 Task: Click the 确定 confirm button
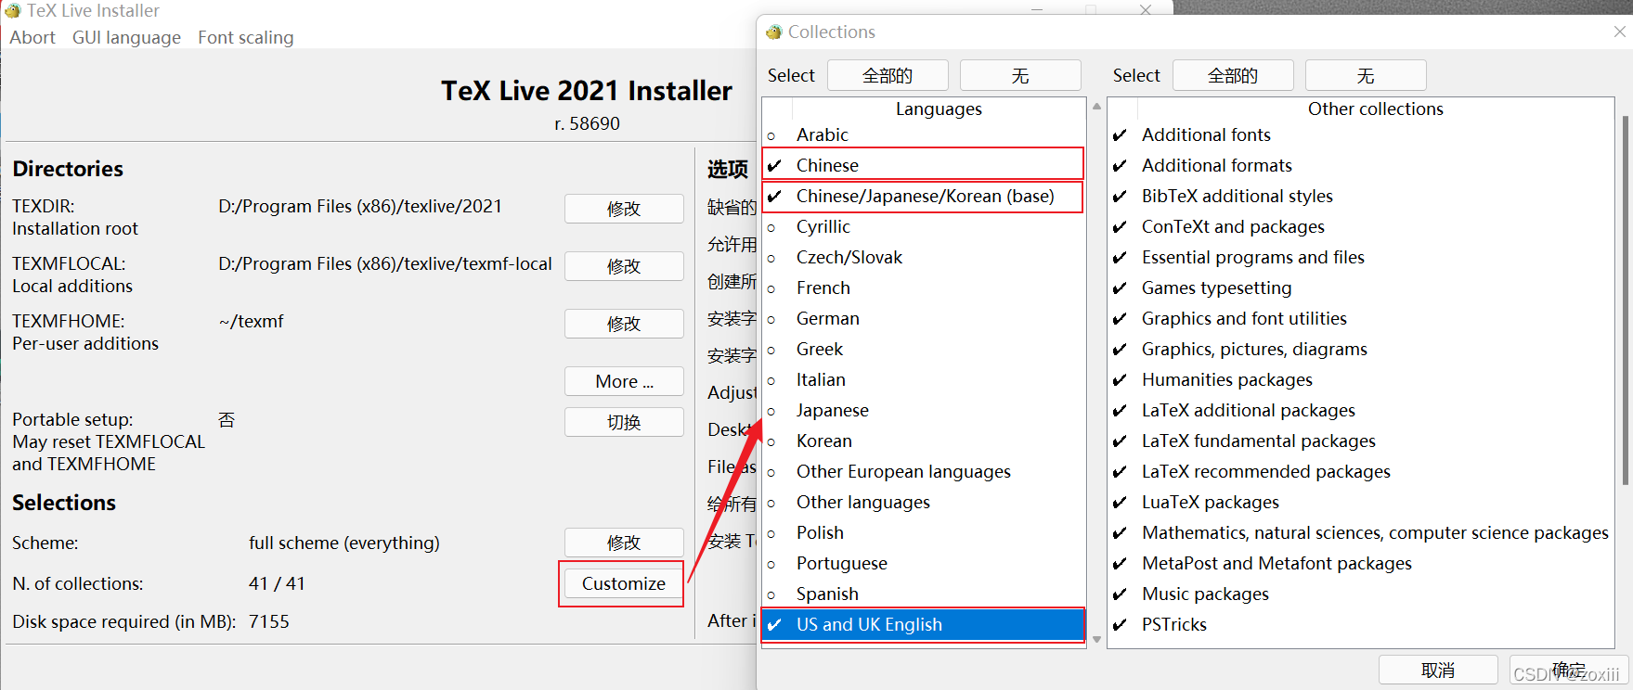[1569, 670]
